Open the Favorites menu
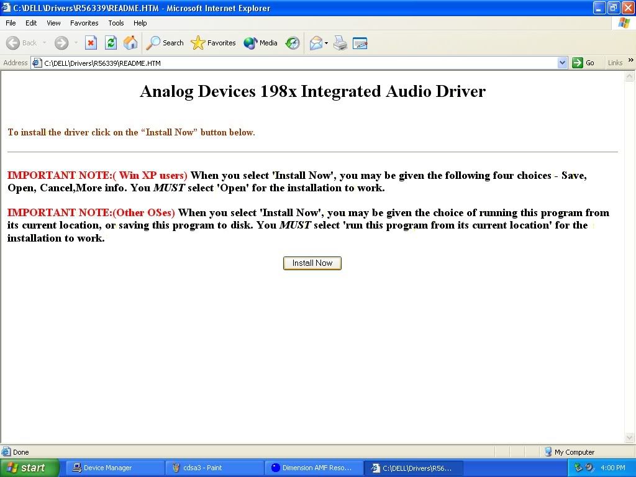Screen dimensions: 636x477 [x=84, y=23]
